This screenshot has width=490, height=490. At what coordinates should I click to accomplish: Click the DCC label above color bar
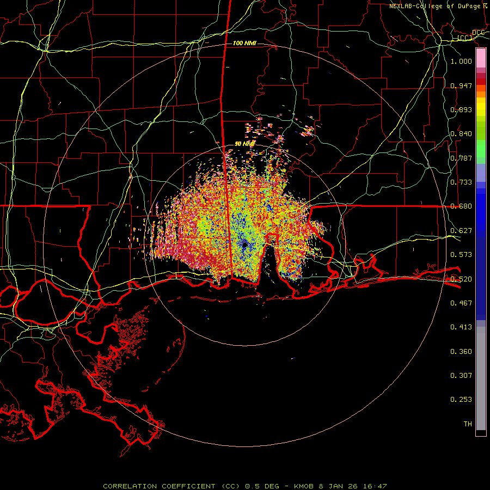pyautogui.click(x=479, y=33)
